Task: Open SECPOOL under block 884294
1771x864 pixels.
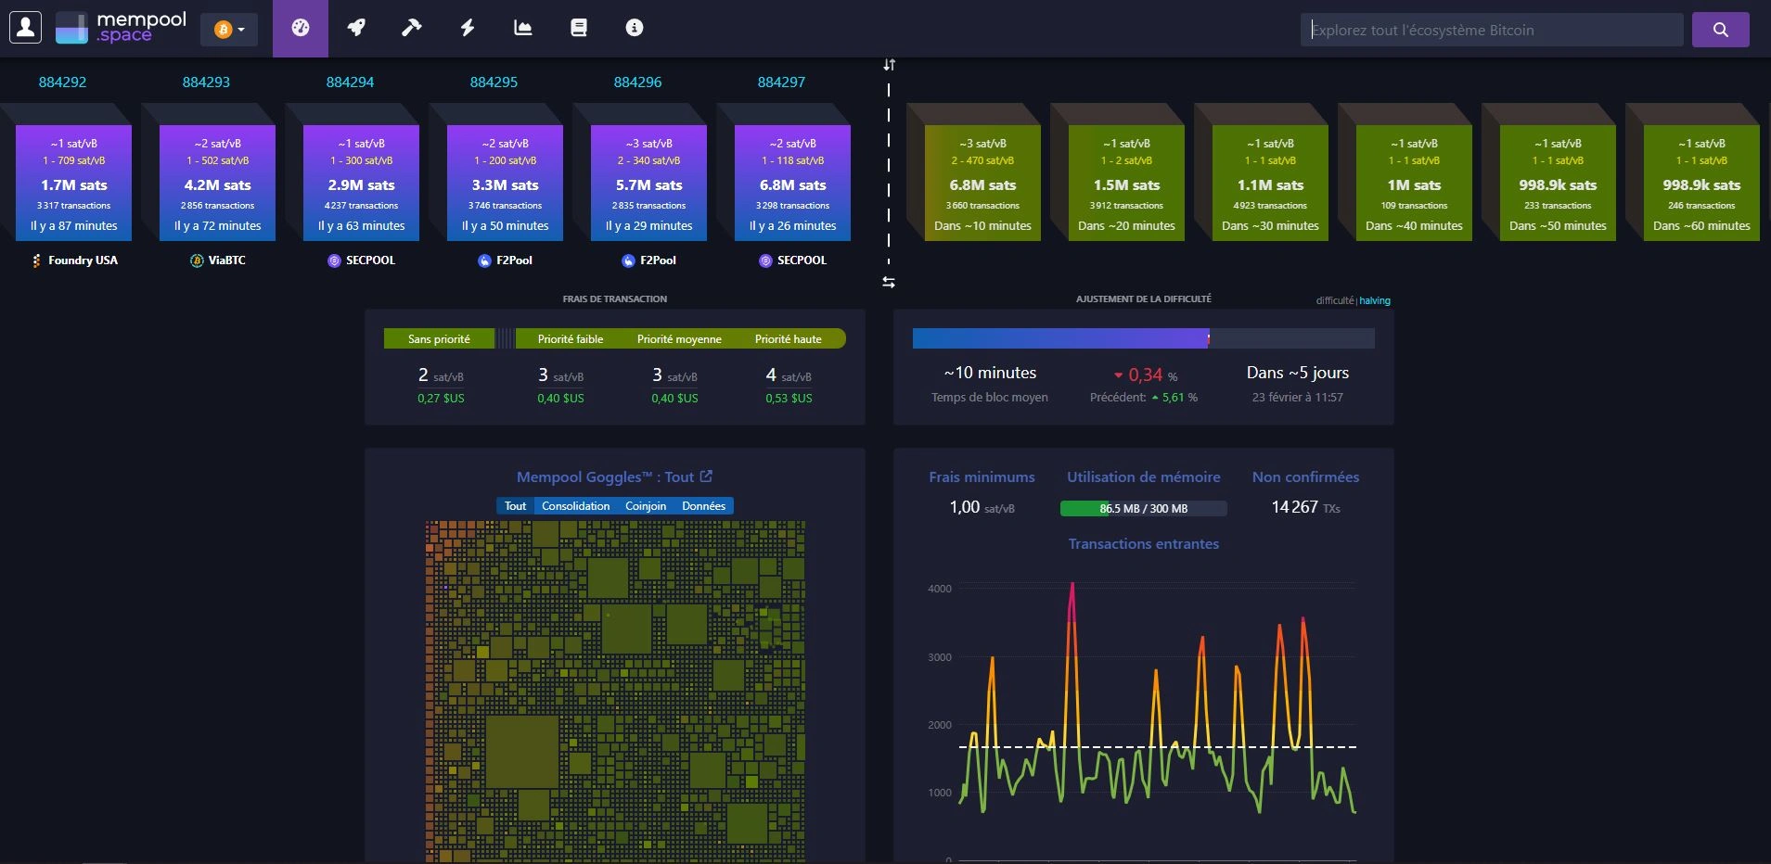Action: pyautogui.click(x=362, y=260)
